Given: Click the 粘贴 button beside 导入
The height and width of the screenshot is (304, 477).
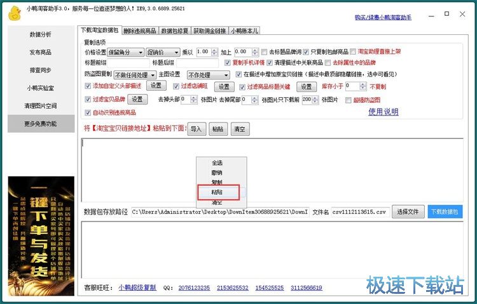Looking at the screenshot, I should [x=218, y=129].
